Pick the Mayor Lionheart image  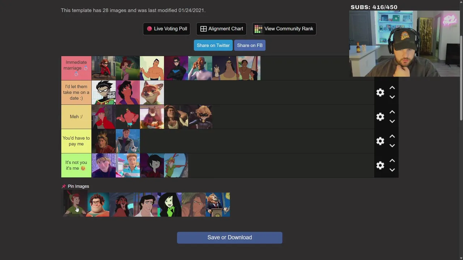click(x=218, y=205)
